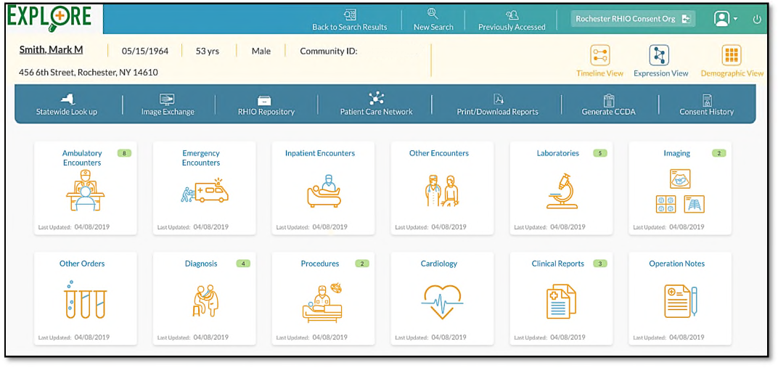
Task: Click the Other Orders test tubes icon
Action: pos(86,300)
